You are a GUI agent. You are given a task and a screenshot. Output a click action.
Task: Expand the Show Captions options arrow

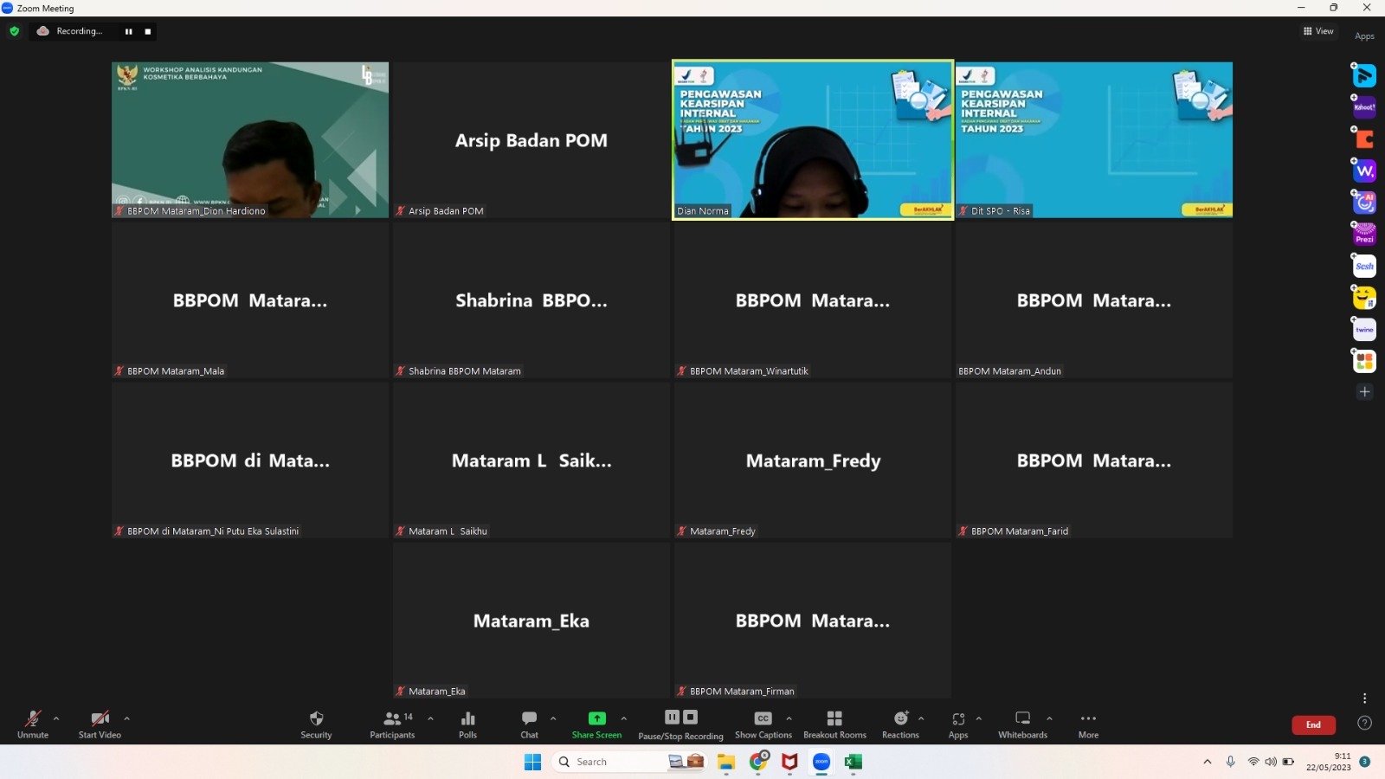(x=789, y=718)
